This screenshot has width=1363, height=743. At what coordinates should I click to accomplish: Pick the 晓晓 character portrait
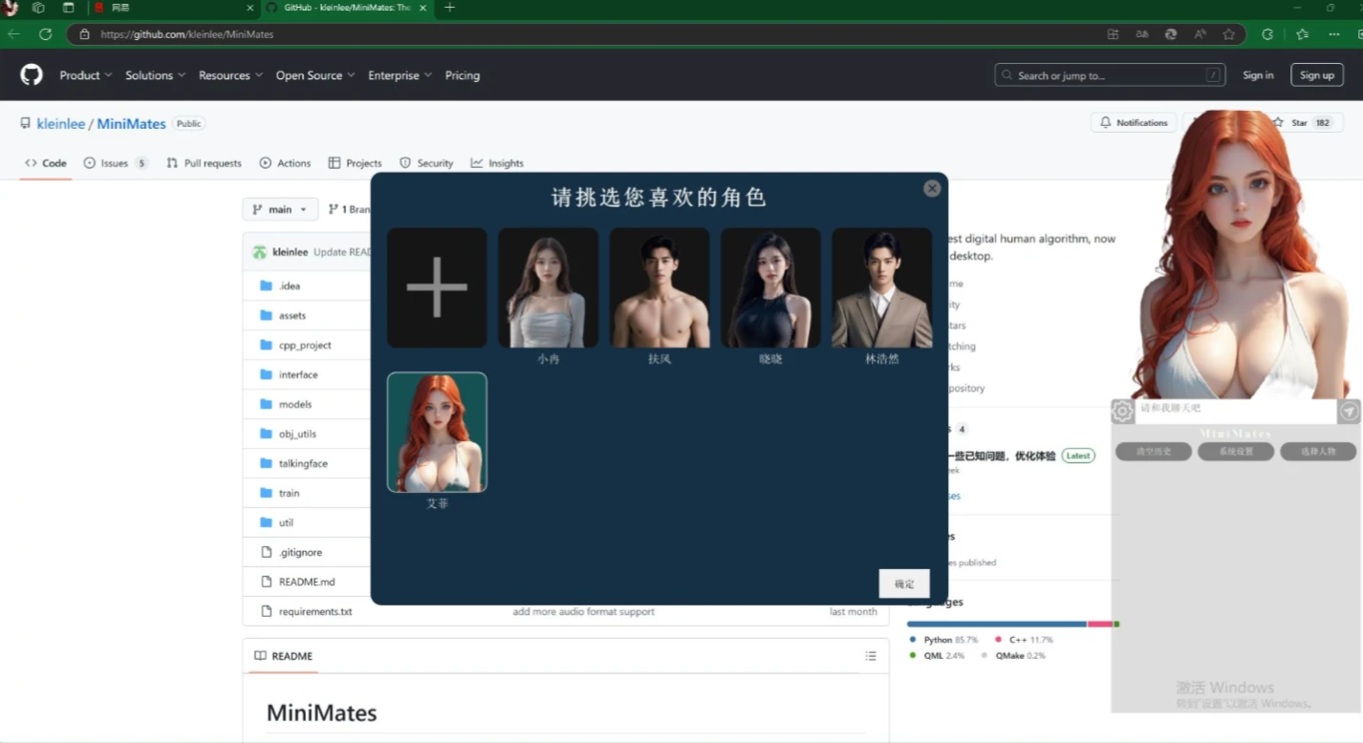click(x=770, y=287)
